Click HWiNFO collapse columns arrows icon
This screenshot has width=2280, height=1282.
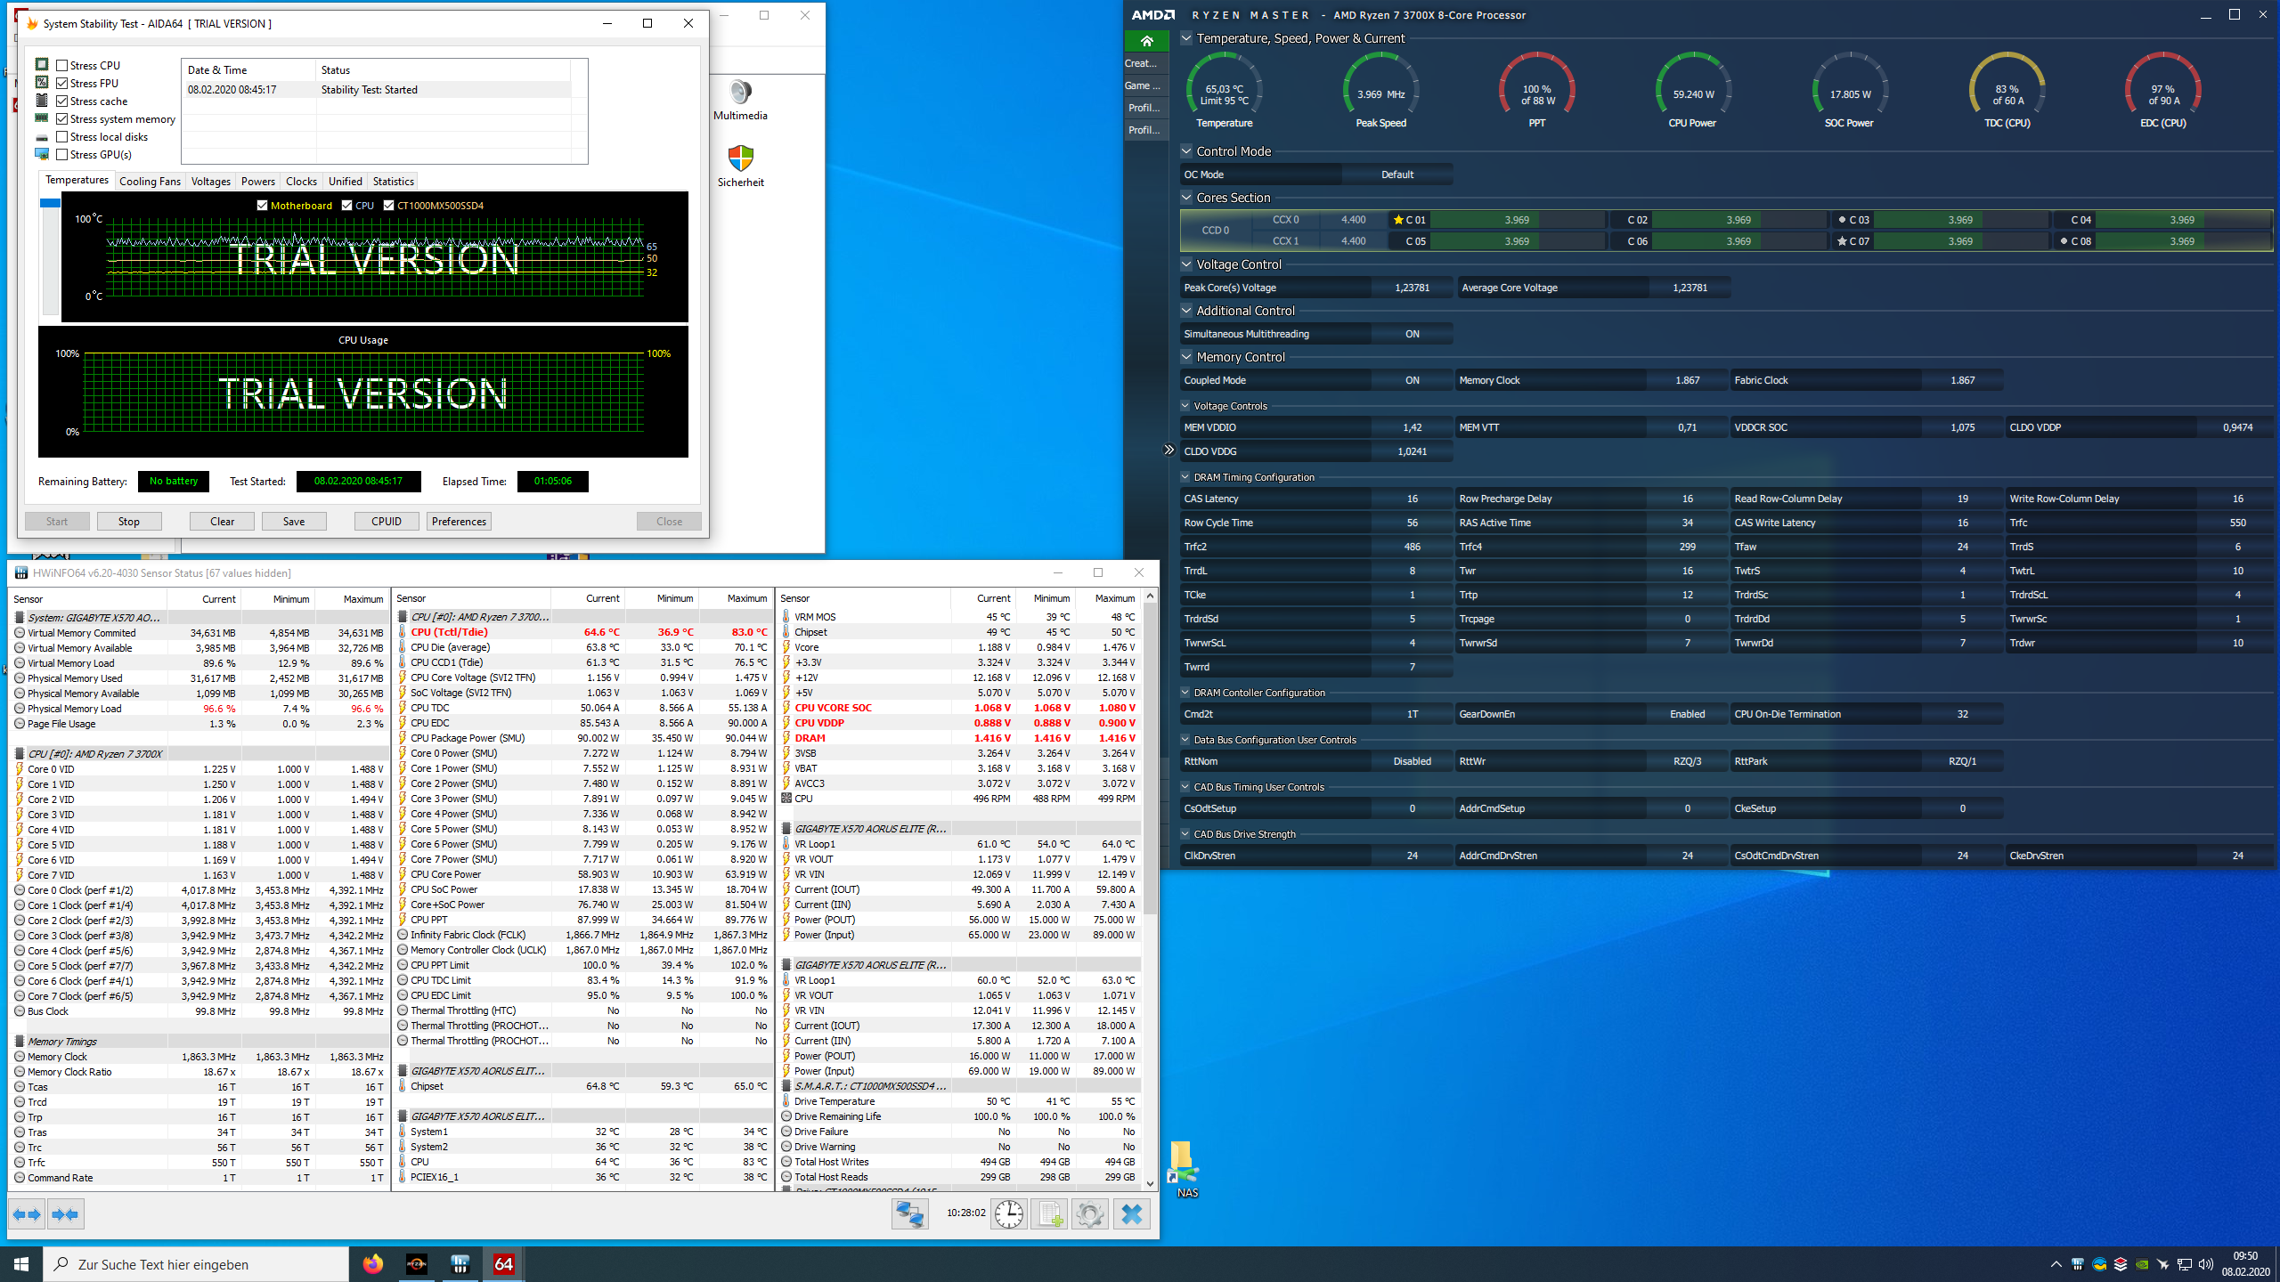(x=65, y=1214)
